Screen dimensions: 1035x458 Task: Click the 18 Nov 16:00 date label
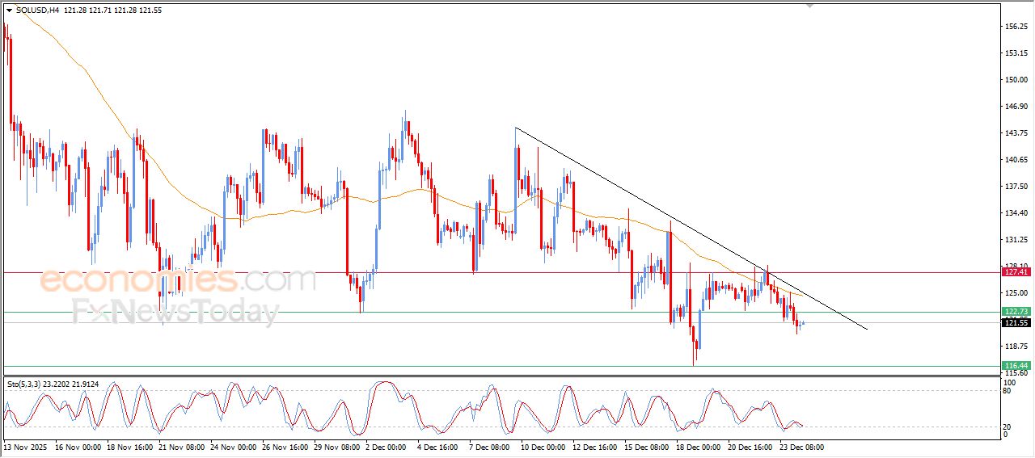pyautogui.click(x=129, y=447)
